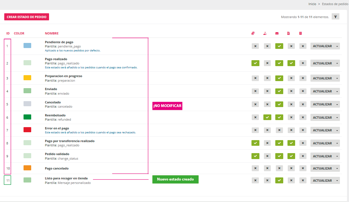This screenshot has width=349, height=202.
Task: Click Crear Estado de Pedido button
Action: coord(27,17)
